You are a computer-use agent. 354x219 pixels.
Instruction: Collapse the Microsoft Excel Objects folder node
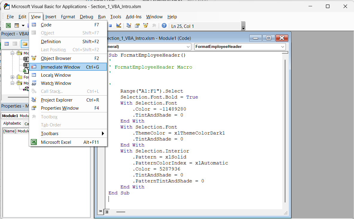click(12, 53)
